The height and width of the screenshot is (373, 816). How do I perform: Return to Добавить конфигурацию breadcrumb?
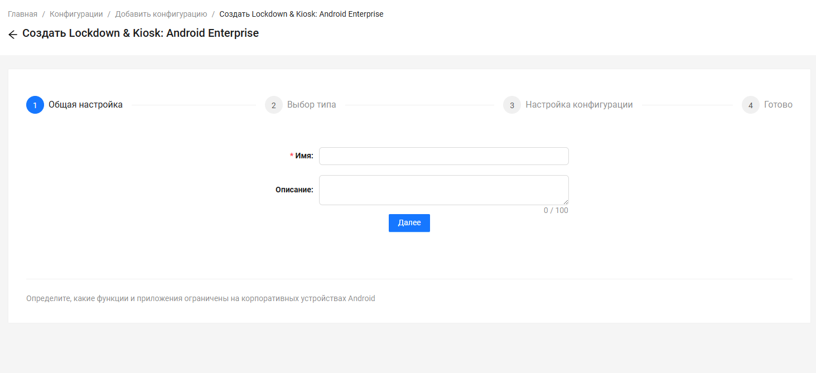tap(161, 14)
